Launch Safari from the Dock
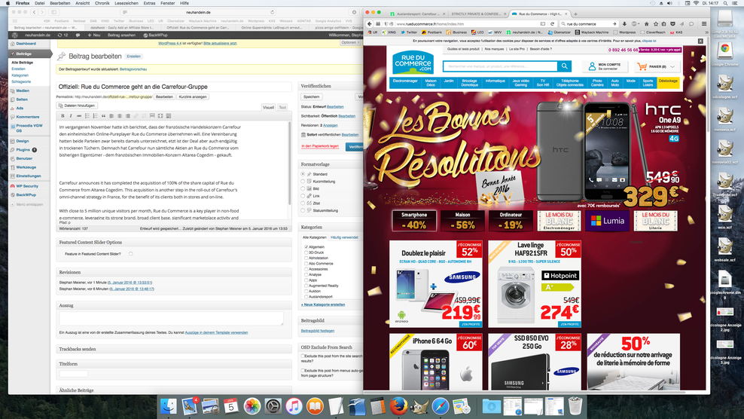The width and height of the screenshot is (744, 419). pos(441,407)
